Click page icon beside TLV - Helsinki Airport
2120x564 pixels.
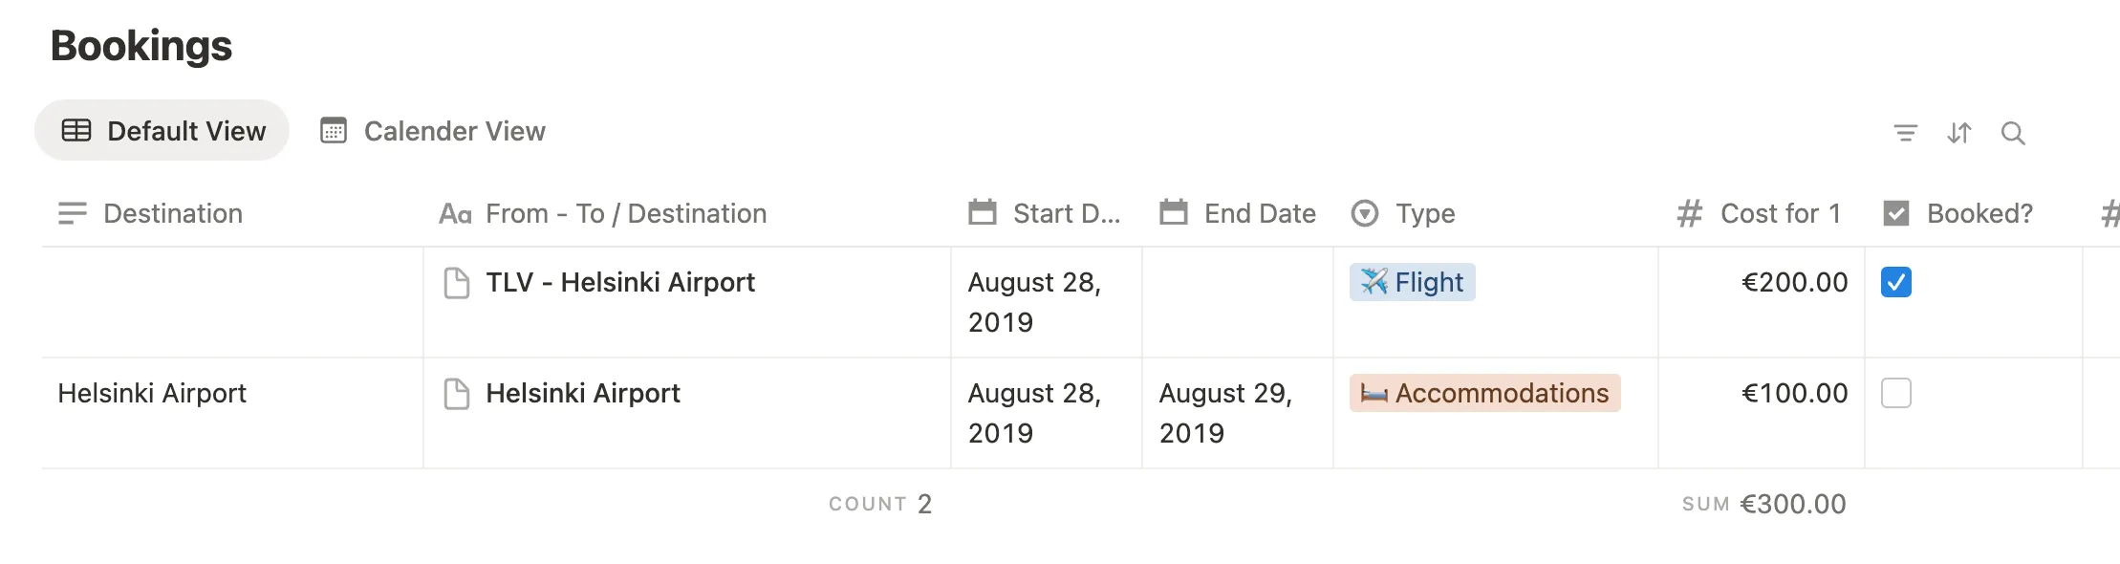pos(457,283)
